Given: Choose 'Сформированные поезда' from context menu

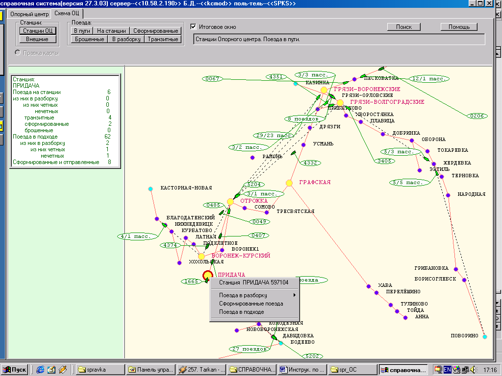Looking at the screenshot, I should [x=251, y=304].
